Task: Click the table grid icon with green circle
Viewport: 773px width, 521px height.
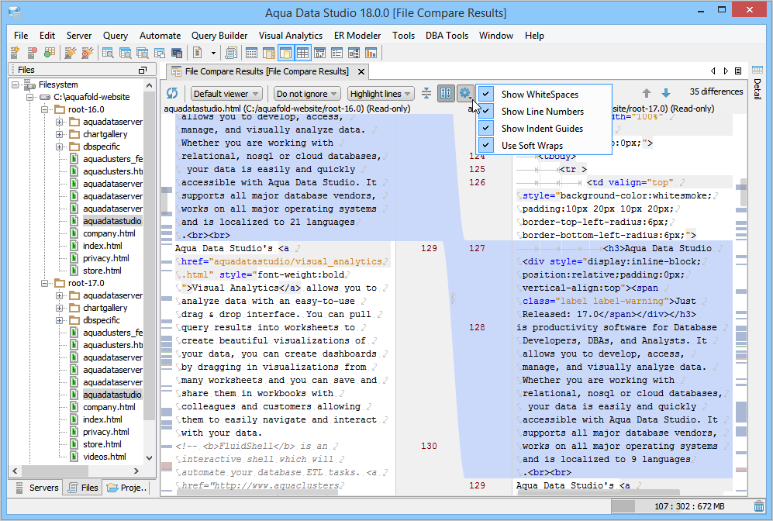Action: pos(50,53)
